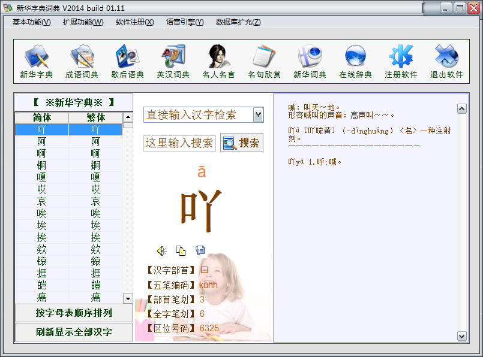Open the 新华词典 word dictionary
The height and width of the screenshot is (357, 483).
310,61
